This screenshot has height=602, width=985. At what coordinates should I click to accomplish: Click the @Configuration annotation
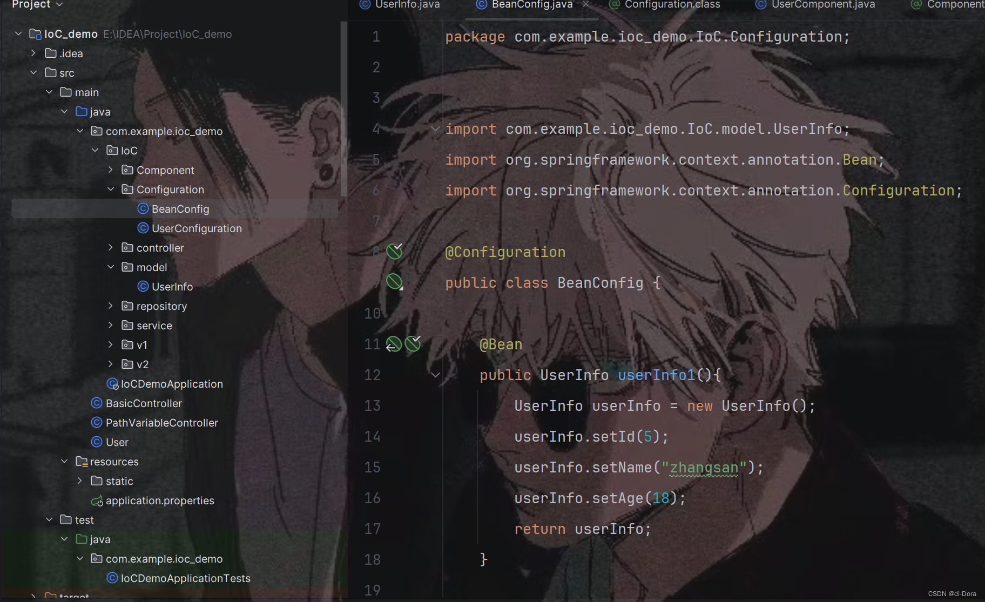(x=505, y=252)
